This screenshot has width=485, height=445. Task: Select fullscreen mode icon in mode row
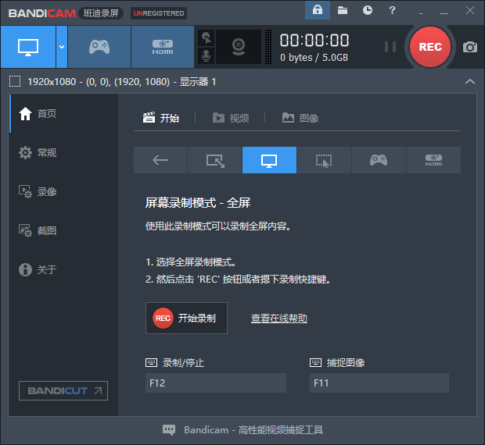pos(269,160)
